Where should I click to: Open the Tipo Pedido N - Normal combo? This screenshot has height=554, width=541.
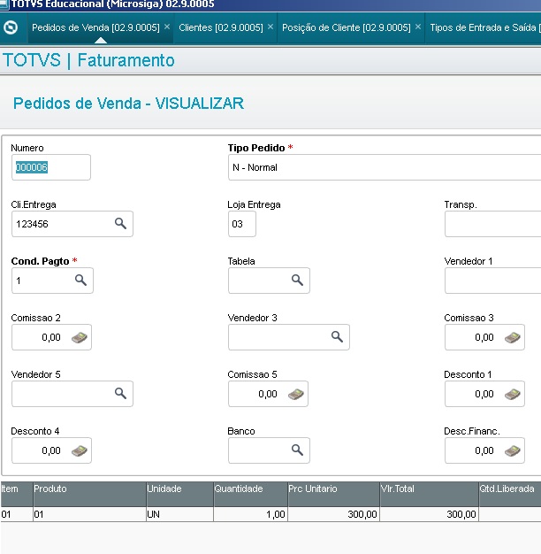(385, 167)
